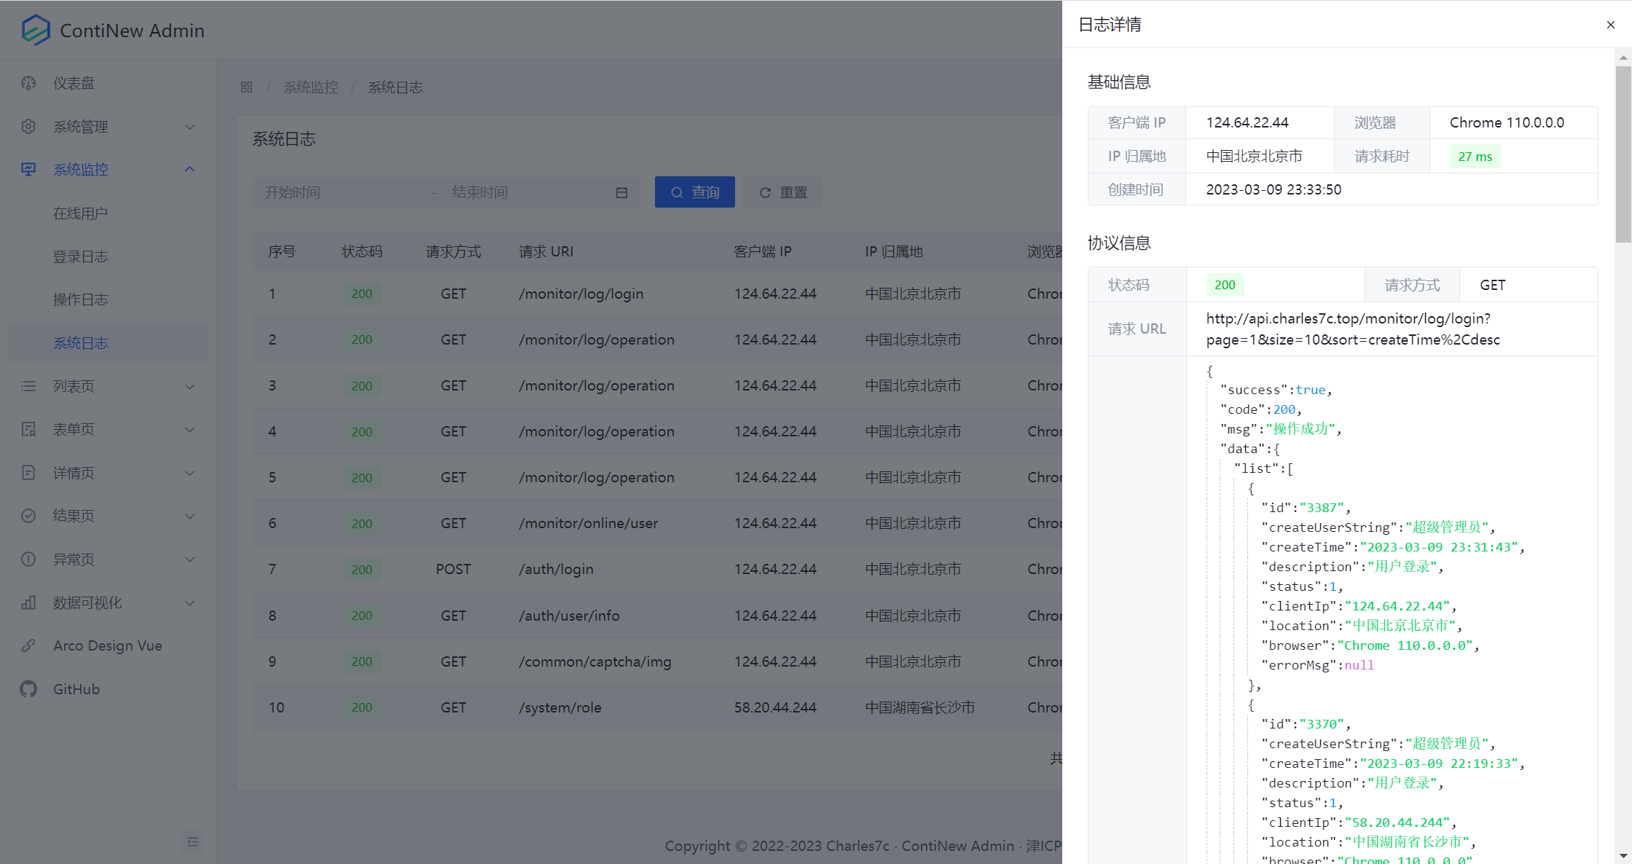Image resolution: width=1632 pixels, height=864 pixels.
Task: Click the breadcrumb apps grid icon
Action: tap(246, 87)
